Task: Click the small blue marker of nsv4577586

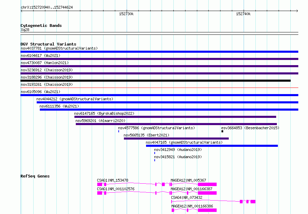Action: [x=119, y=131]
